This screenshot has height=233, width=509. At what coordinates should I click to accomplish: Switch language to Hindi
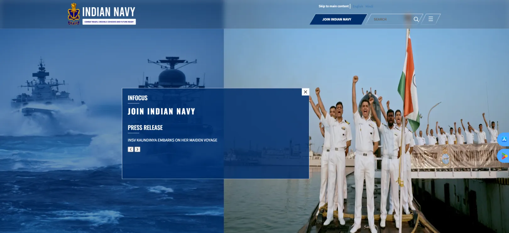tap(369, 6)
